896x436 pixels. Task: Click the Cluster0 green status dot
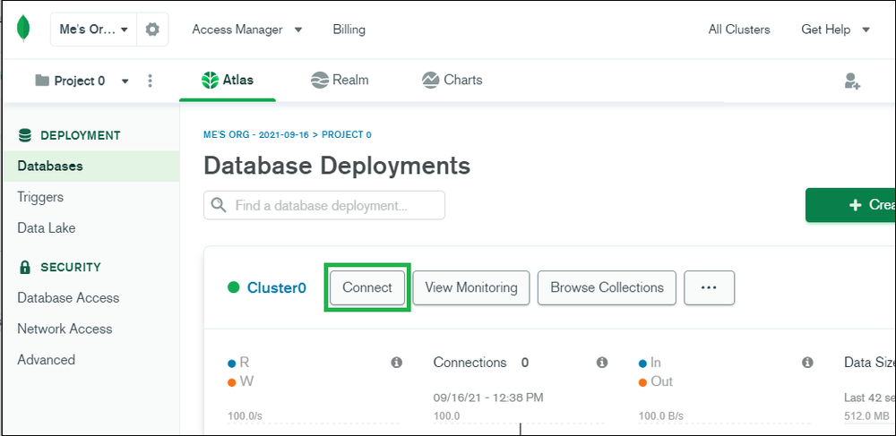pyautogui.click(x=233, y=287)
